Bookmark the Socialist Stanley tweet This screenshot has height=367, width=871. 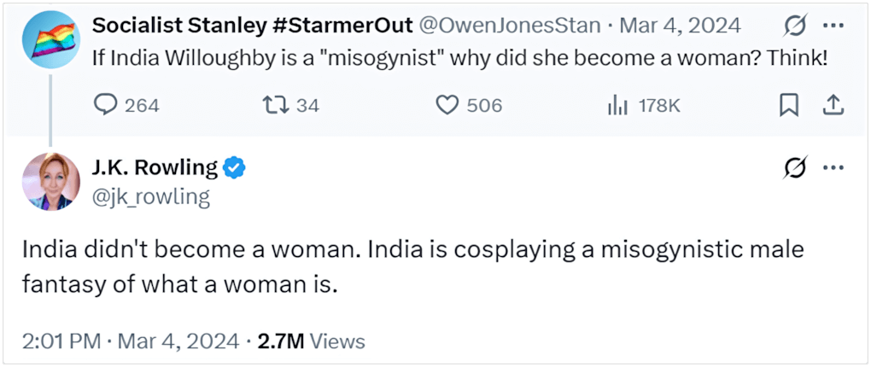[789, 105]
